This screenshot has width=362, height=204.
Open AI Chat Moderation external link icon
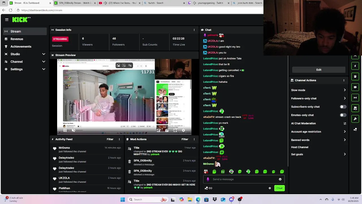pyautogui.click(x=345, y=123)
